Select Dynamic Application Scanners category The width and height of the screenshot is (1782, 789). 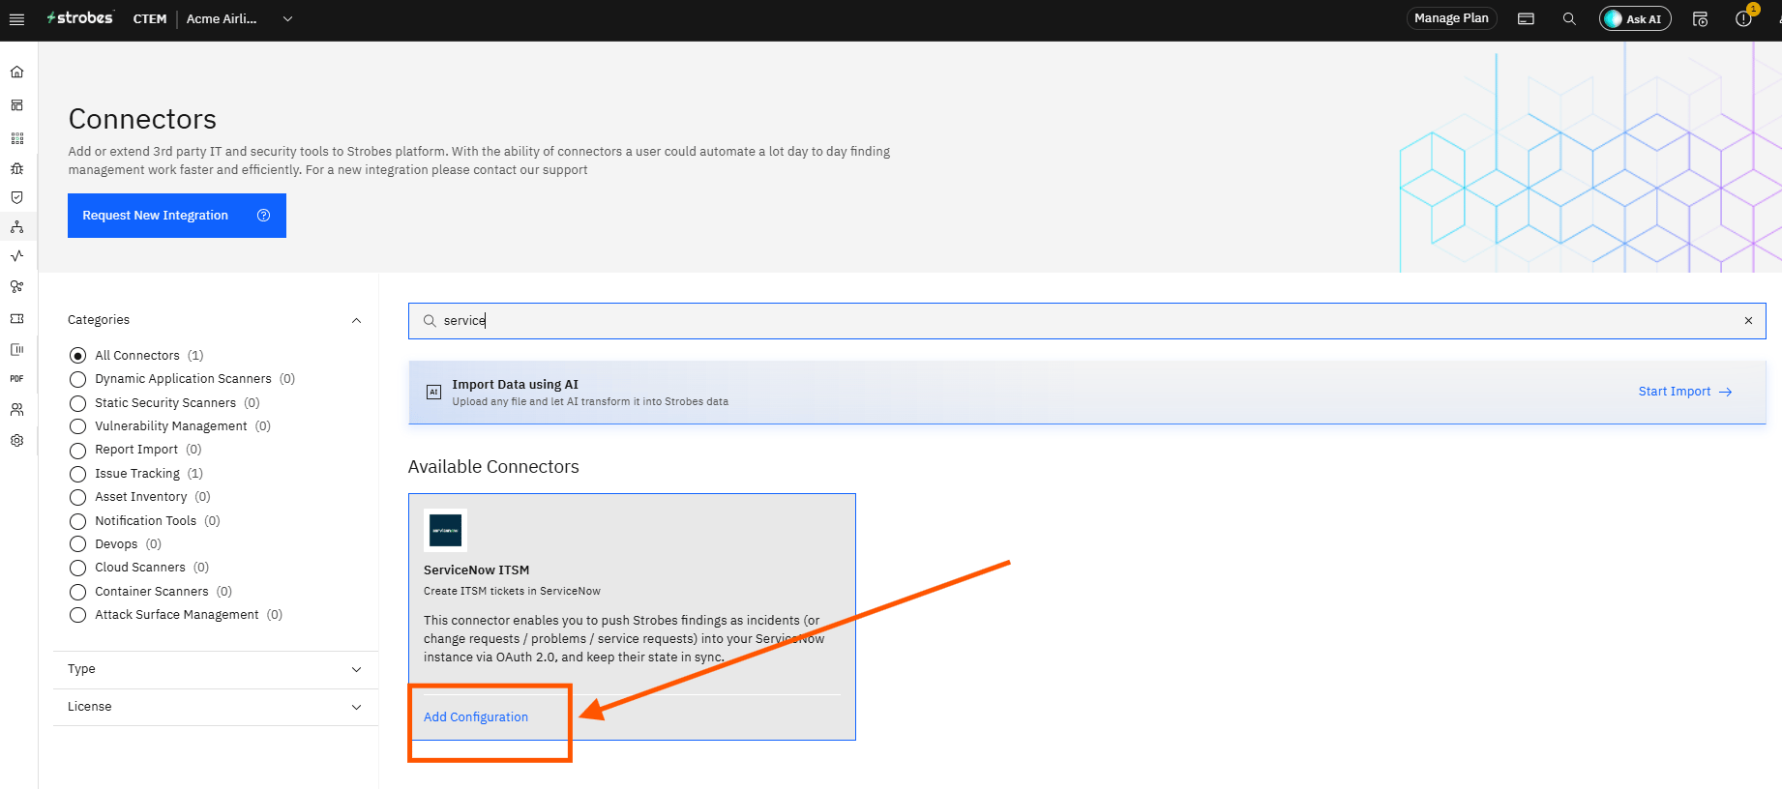(78, 379)
